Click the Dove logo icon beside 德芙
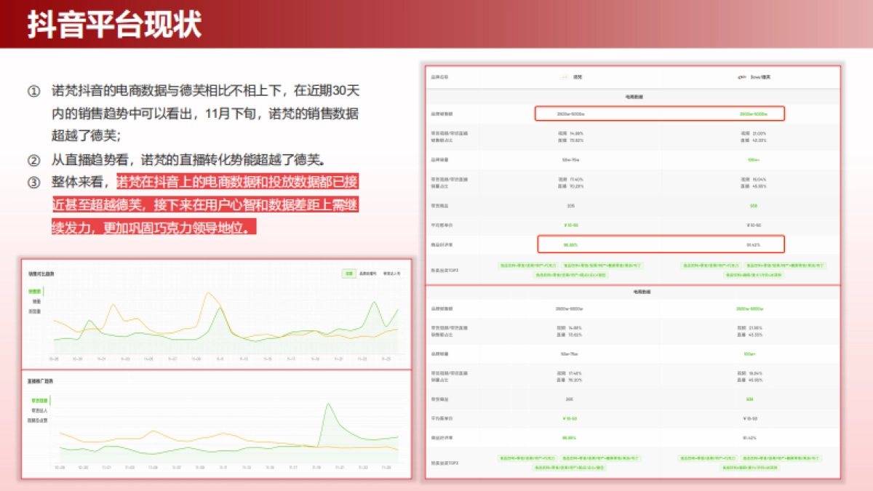 [740, 76]
